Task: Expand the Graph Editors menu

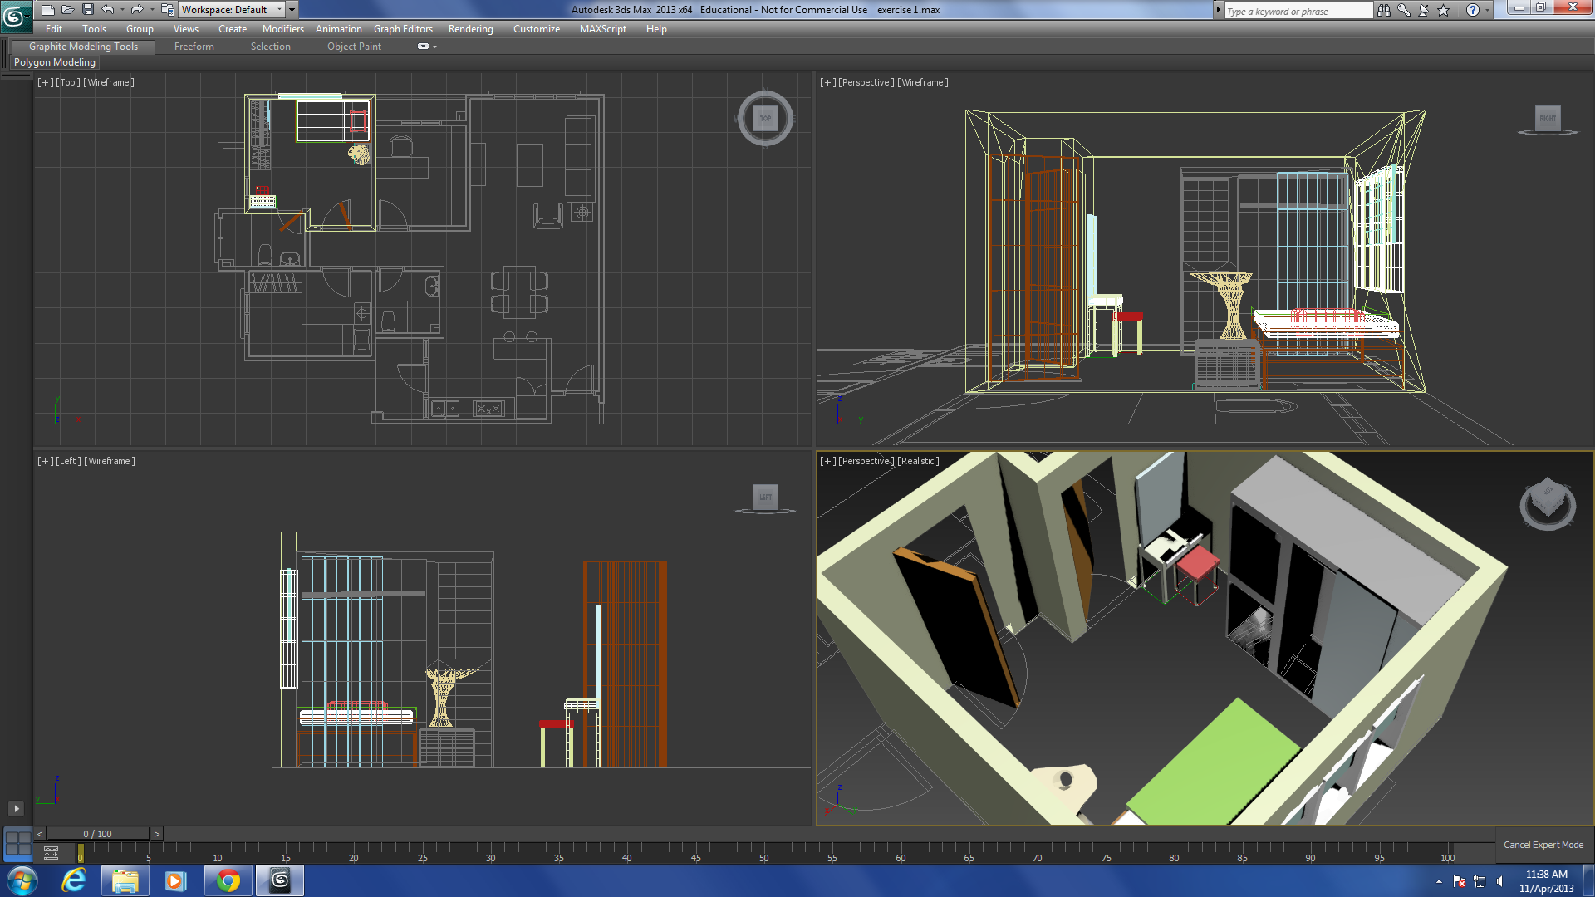Action: (403, 28)
